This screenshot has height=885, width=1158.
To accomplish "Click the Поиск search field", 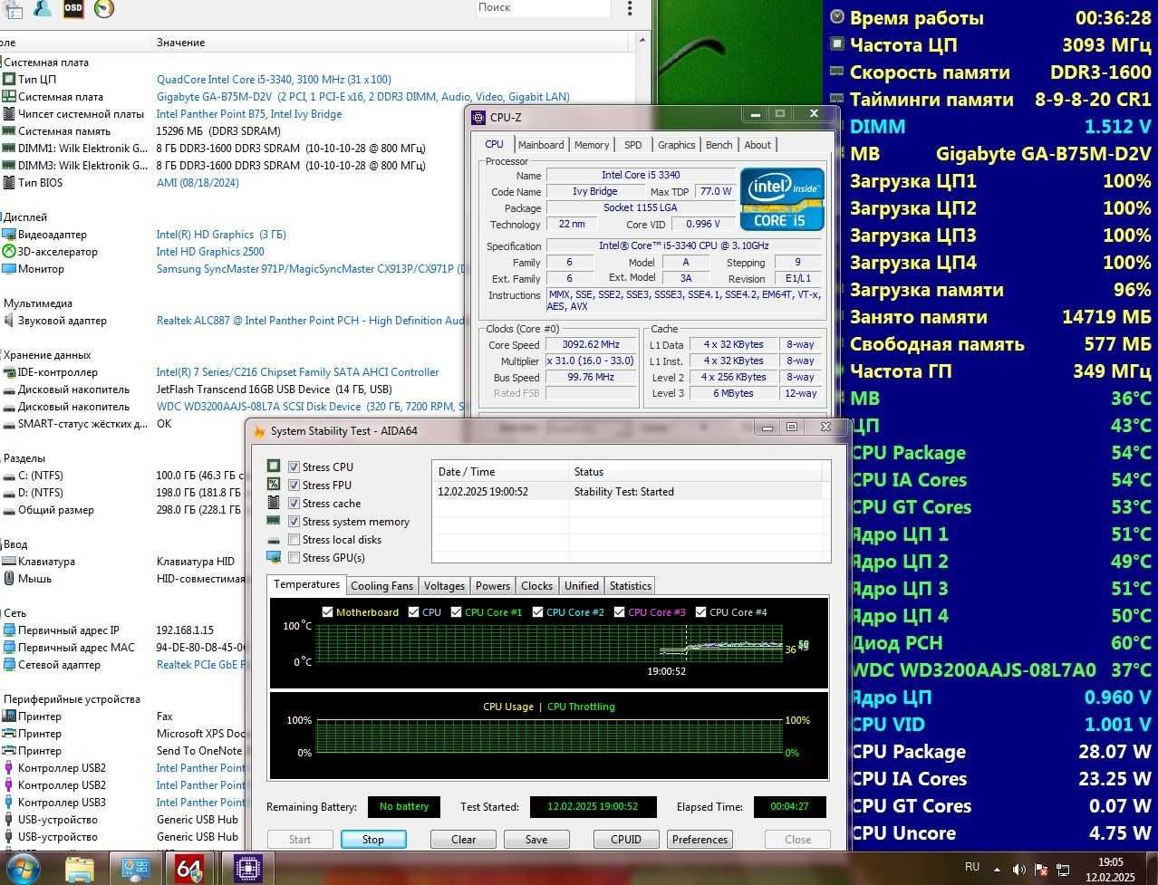I will coord(542,7).
